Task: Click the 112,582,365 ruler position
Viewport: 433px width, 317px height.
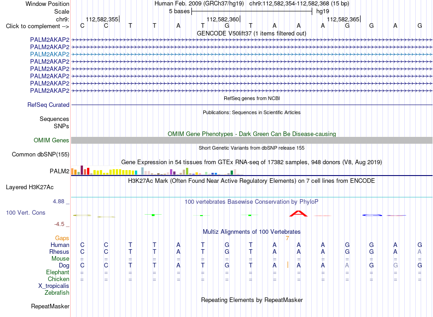Action: [x=343, y=19]
